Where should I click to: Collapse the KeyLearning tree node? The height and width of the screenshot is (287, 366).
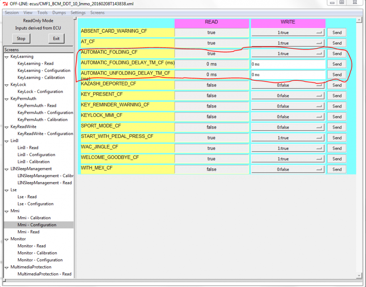click(7, 57)
